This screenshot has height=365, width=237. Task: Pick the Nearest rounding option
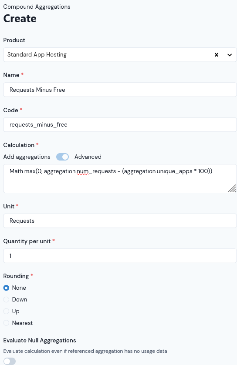pyautogui.click(x=6, y=323)
